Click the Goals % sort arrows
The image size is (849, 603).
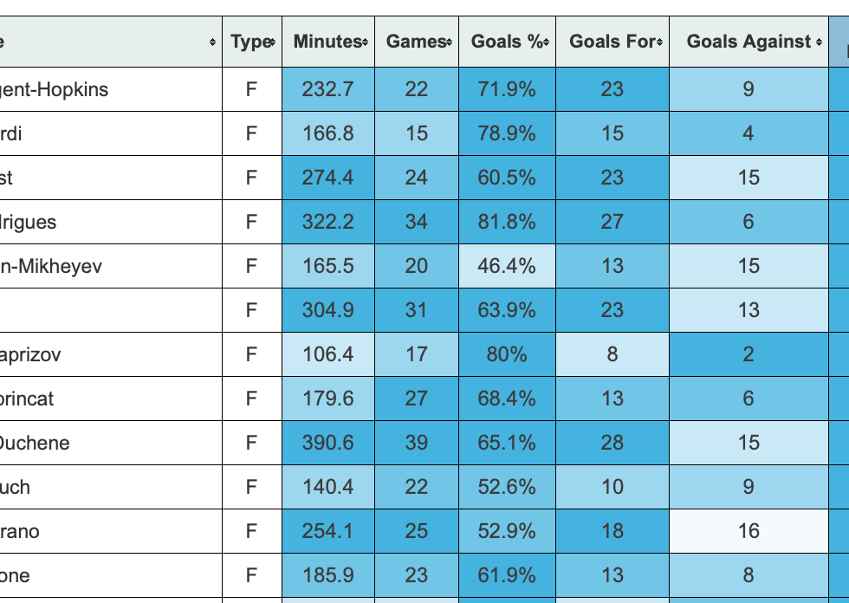(547, 42)
